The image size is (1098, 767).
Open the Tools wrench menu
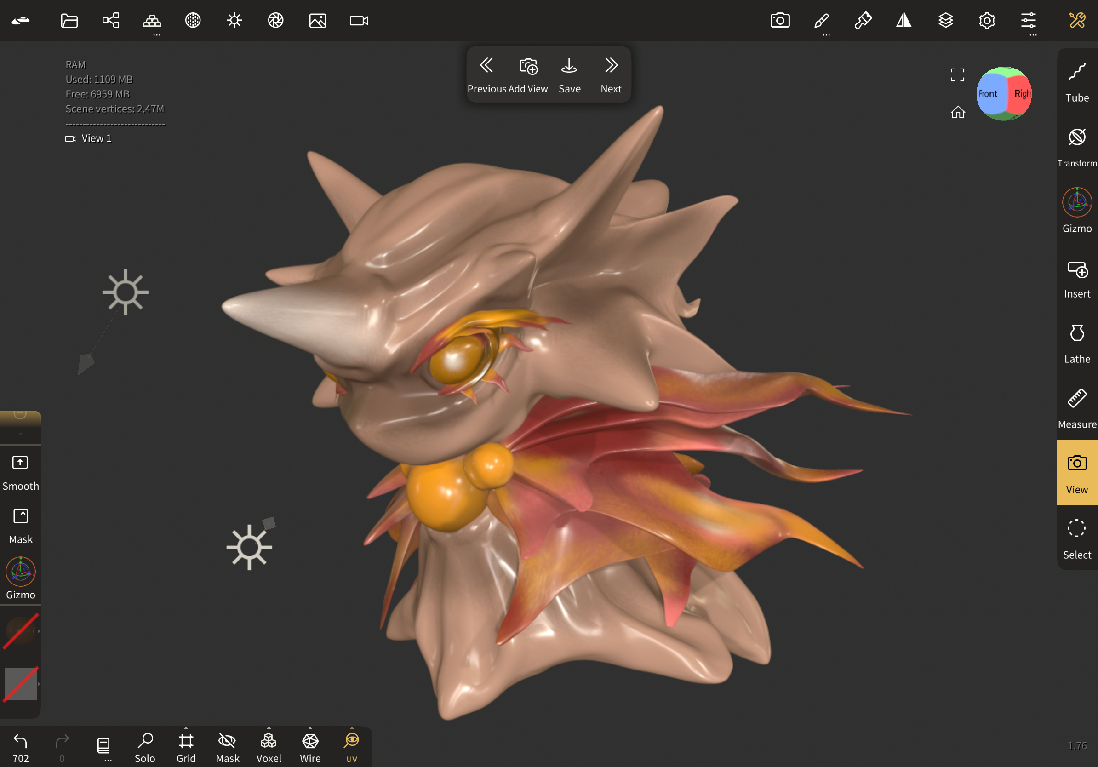(x=1077, y=21)
